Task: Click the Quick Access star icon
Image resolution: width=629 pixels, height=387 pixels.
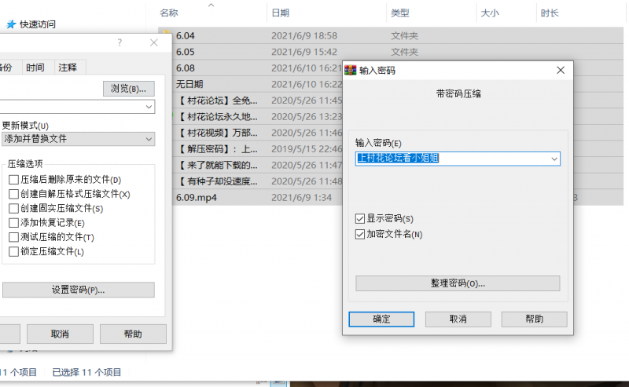Action: point(11,24)
